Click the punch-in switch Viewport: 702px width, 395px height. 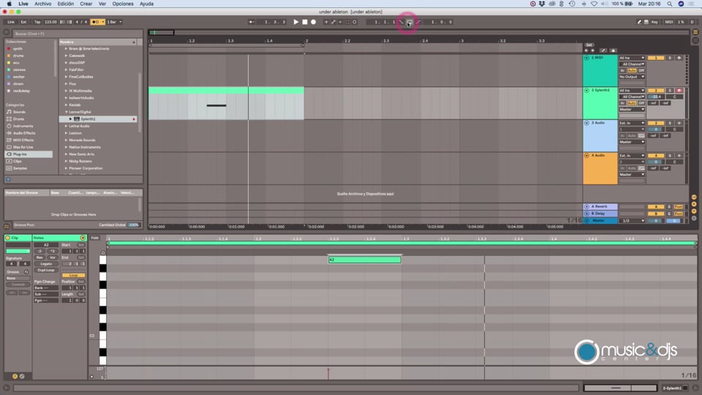(401, 22)
